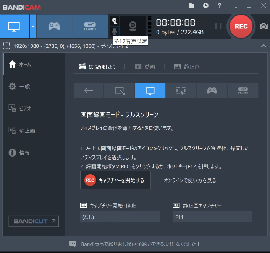Click the back arrow mode button
The width and height of the screenshot is (270, 253).
pyautogui.click(x=89, y=91)
